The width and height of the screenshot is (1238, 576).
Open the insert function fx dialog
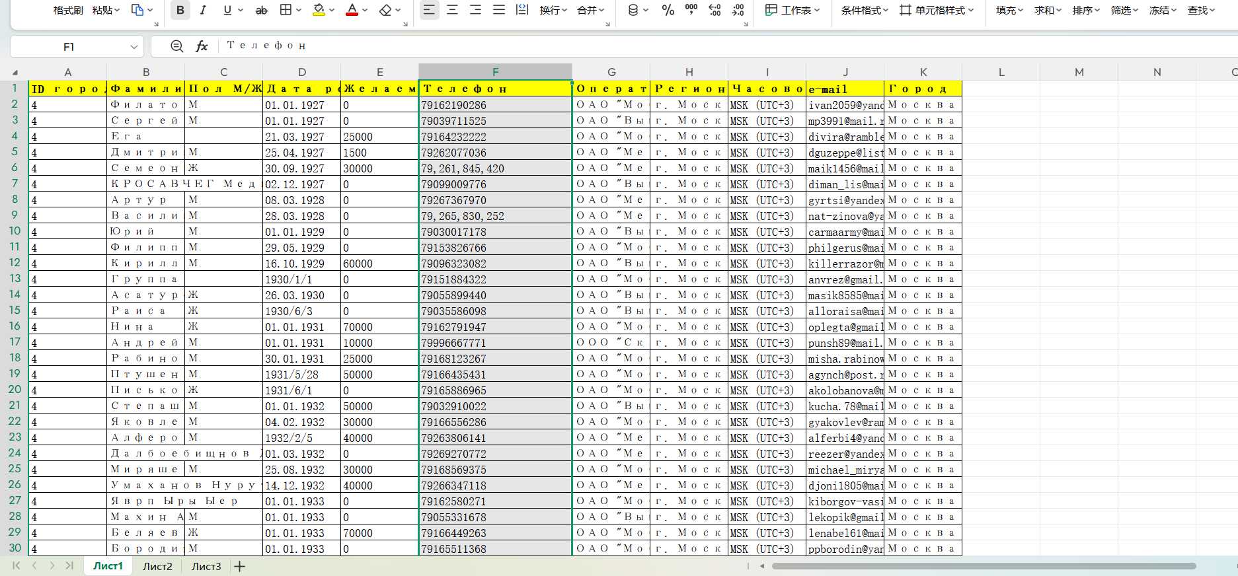(x=202, y=46)
